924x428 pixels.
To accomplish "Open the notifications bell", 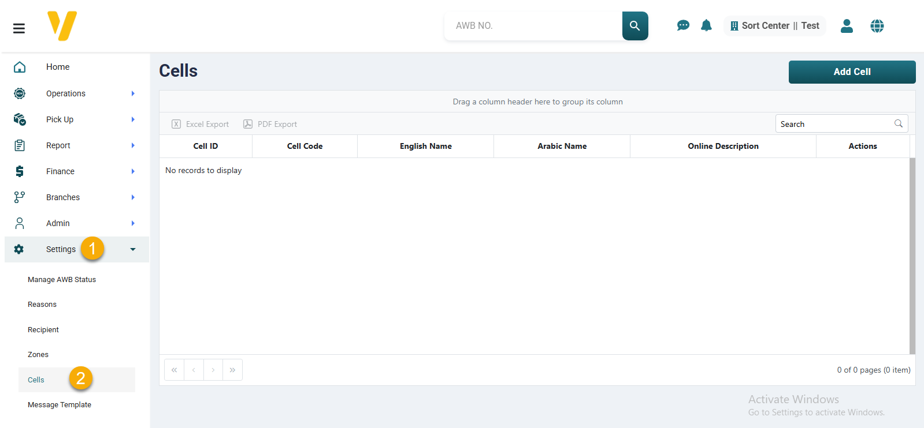I will click(x=706, y=26).
